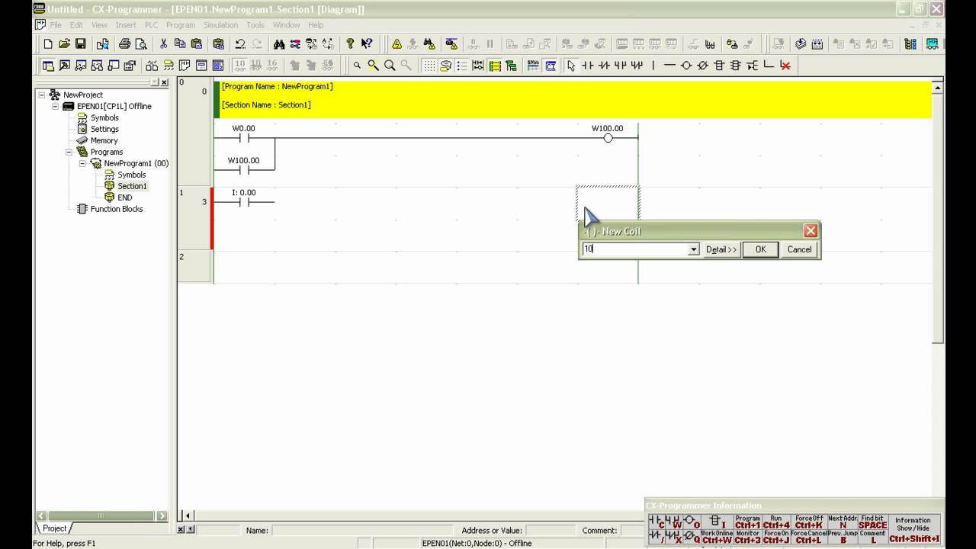Viewport: 976px width, 549px height.
Task: Click the Information Show/Hide cell
Action: (913, 529)
